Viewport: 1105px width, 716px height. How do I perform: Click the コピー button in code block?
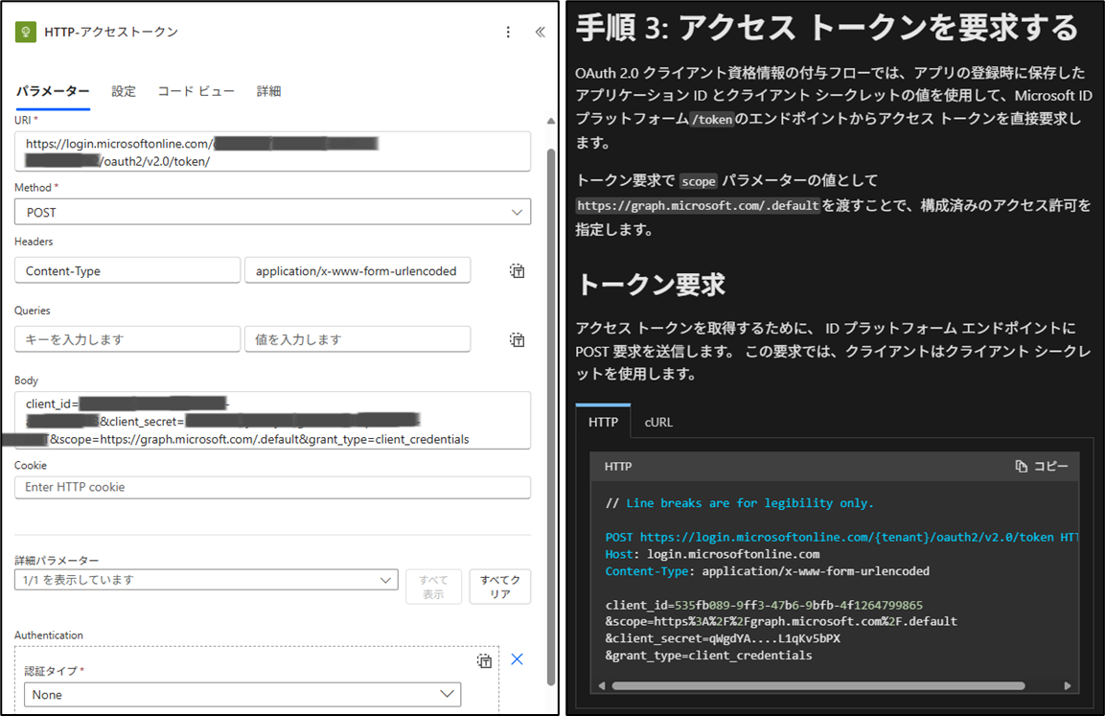1042,466
